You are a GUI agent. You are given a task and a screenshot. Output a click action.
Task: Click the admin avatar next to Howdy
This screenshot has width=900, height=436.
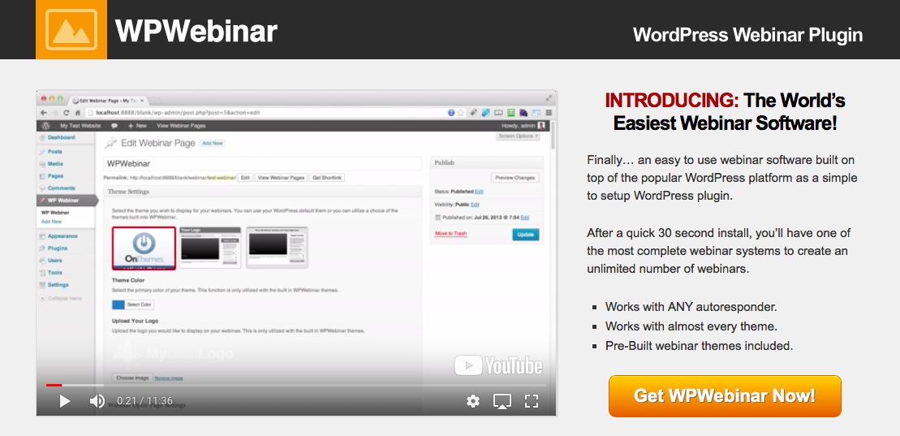point(541,126)
